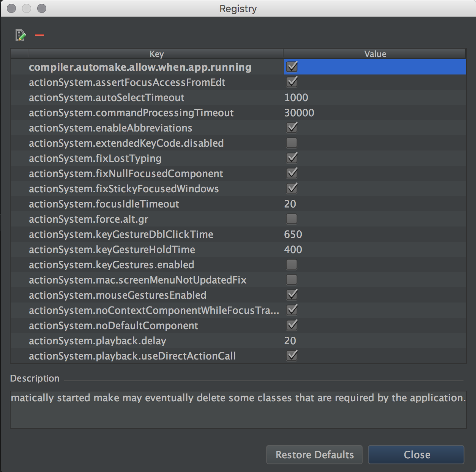Click the Restore Defaults button
The height and width of the screenshot is (472, 476).
314,455
